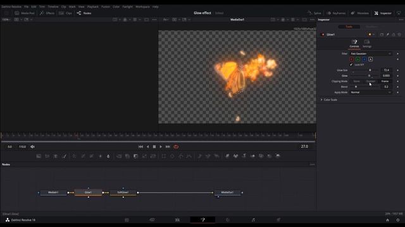
Task: Switch to the Media page icon
Action: click(x=127, y=220)
